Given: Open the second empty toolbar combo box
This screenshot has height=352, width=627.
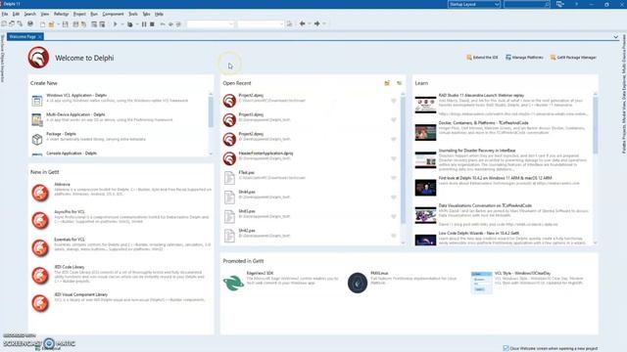Looking at the screenshot, I should point(261,23).
